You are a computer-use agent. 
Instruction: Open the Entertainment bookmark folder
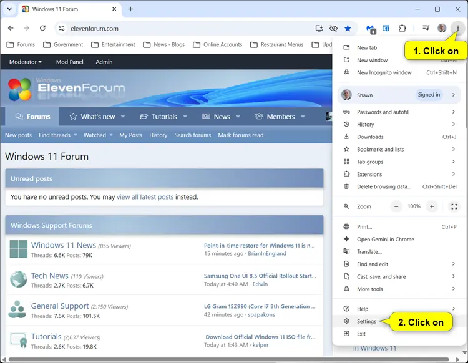(x=113, y=44)
